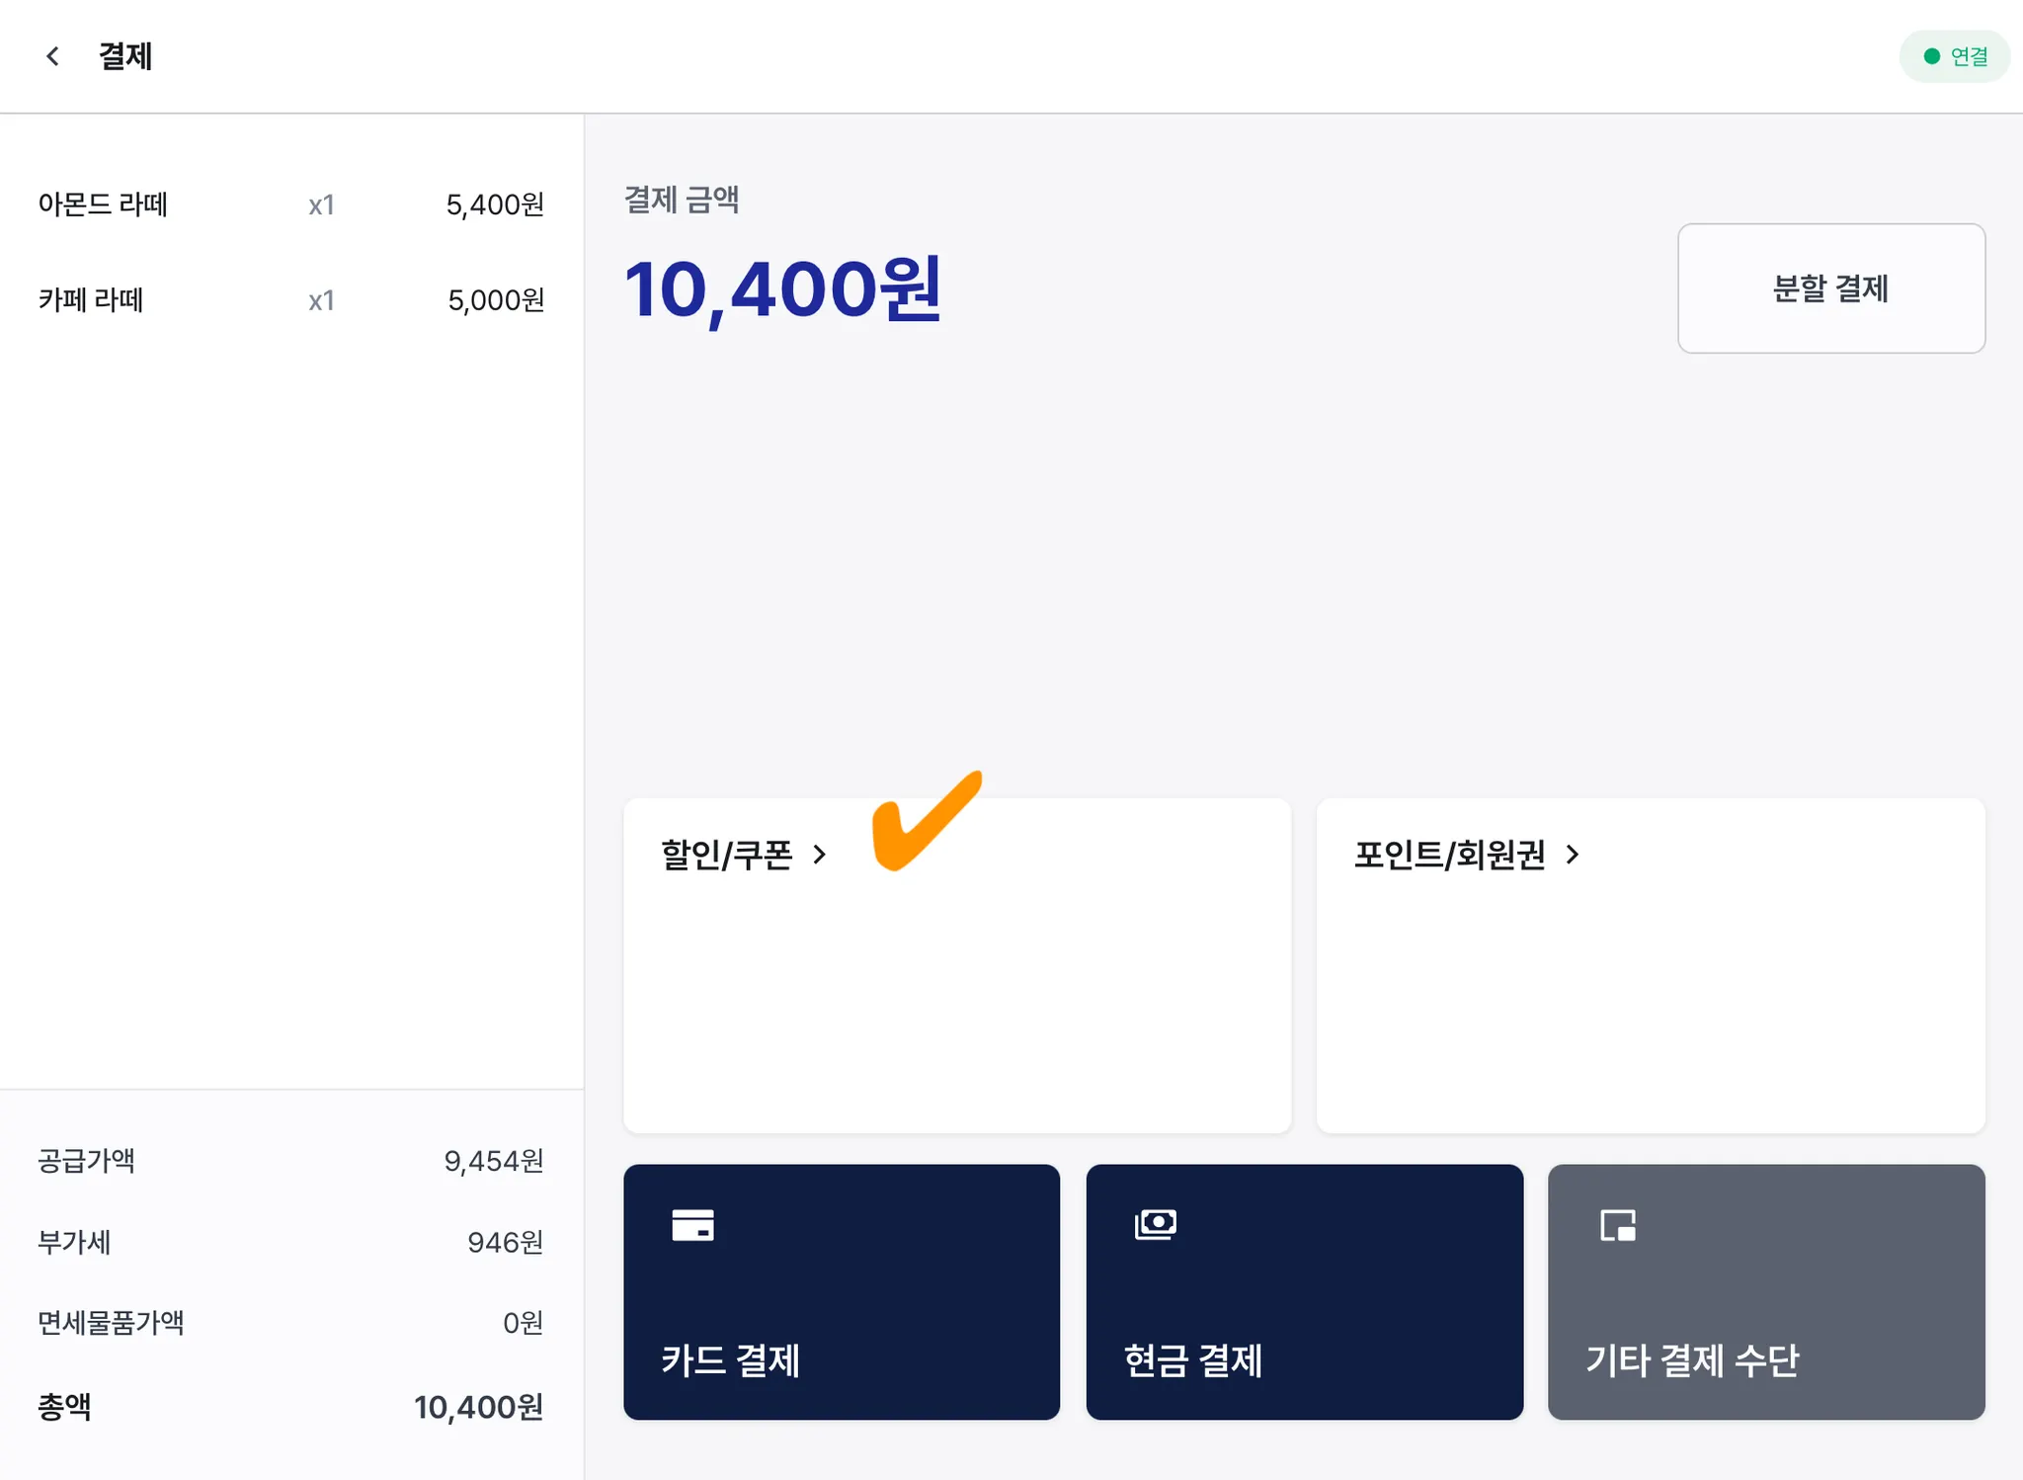2023x1480 pixels.
Task: Select the 아몬드 라떼 order item
Action: click(x=290, y=205)
